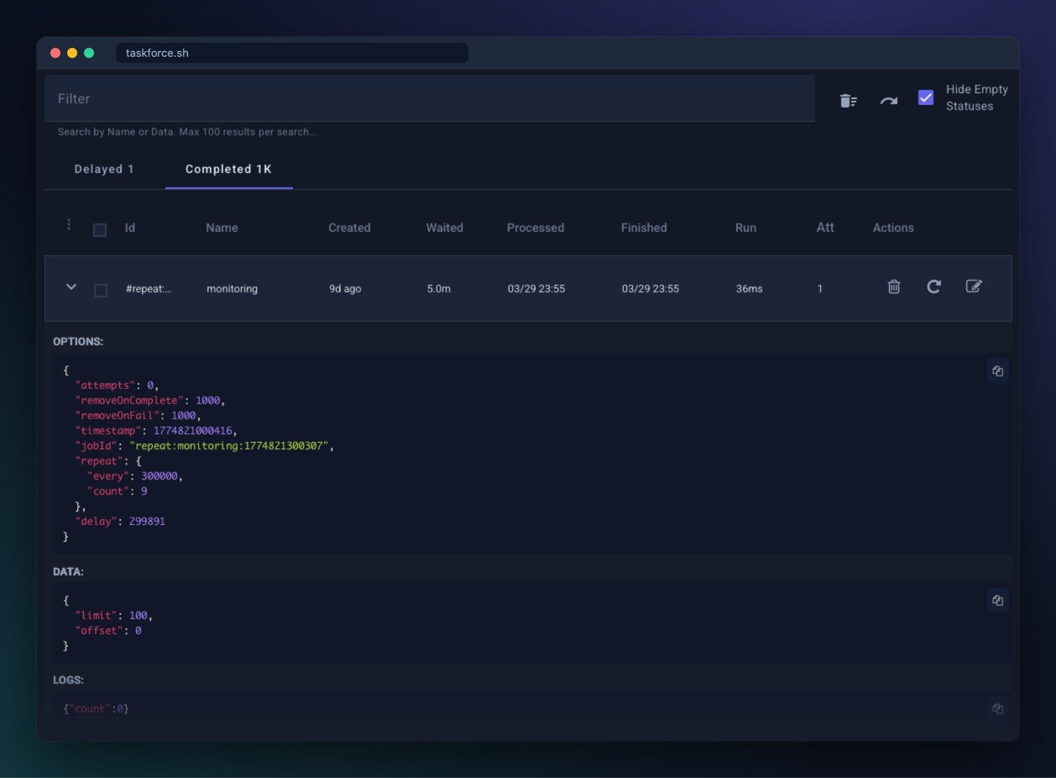Focus the Filter search field

click(x=430, y=98)
